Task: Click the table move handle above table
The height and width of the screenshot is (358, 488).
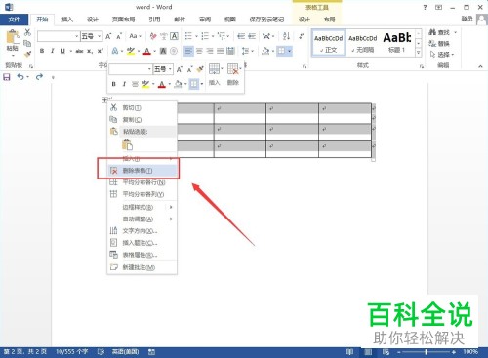Action: (x=104, y=99)
